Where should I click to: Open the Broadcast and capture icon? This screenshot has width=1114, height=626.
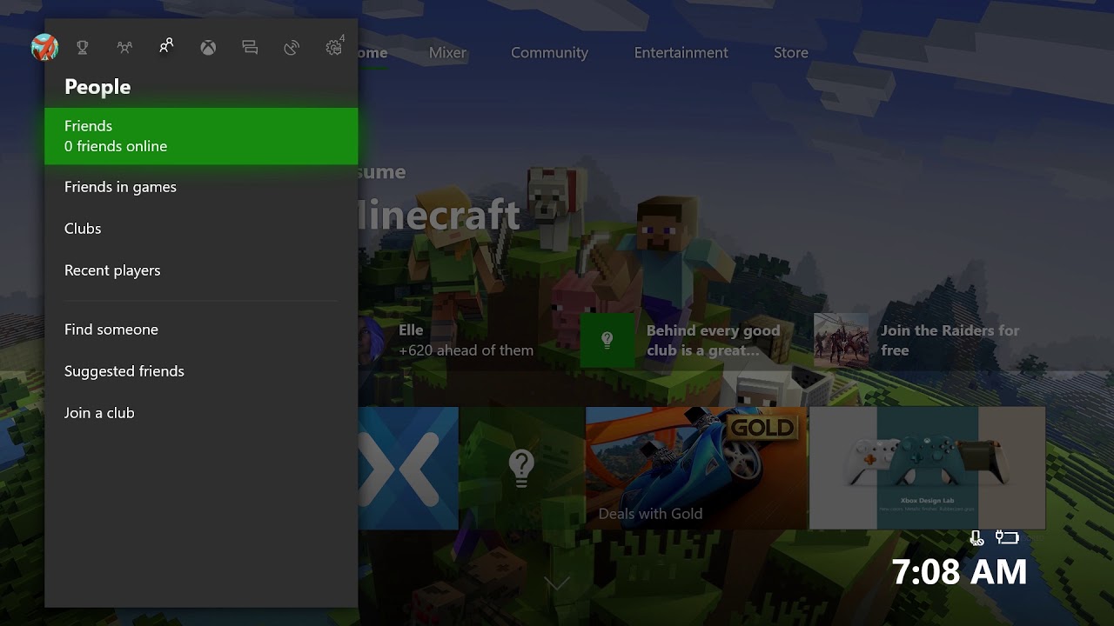click(x=292, y=48)
